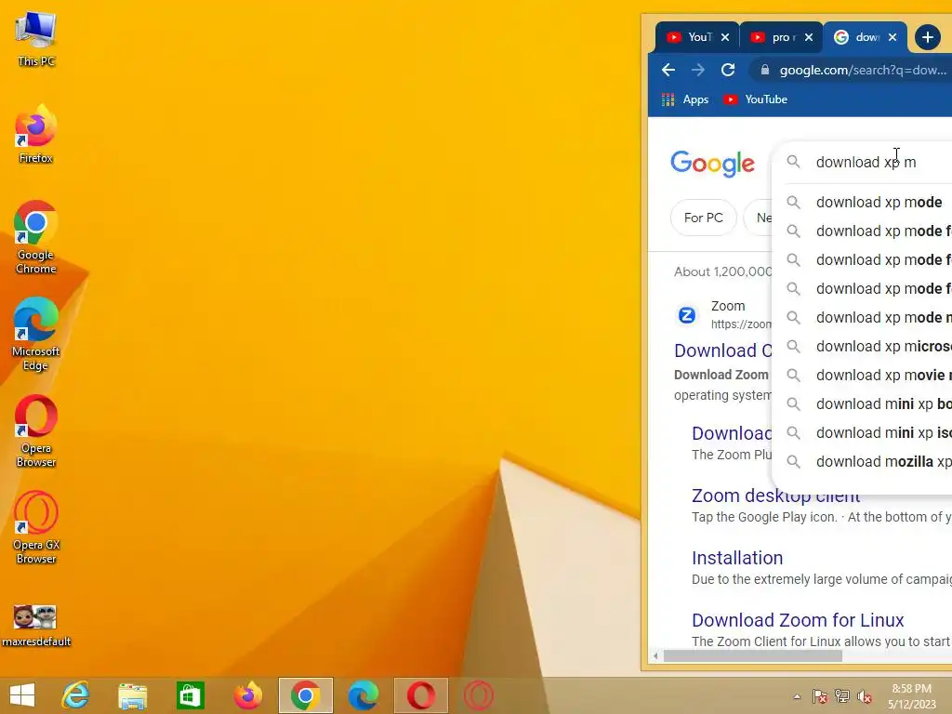Screen dimensions: 952x714
Task: Select the 'For PC' filter chip
Action: pos(704,218)
